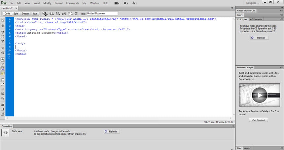Click Collapse Selection icon
Viewport: 284px width, 150px height.
tap(3, 37)
